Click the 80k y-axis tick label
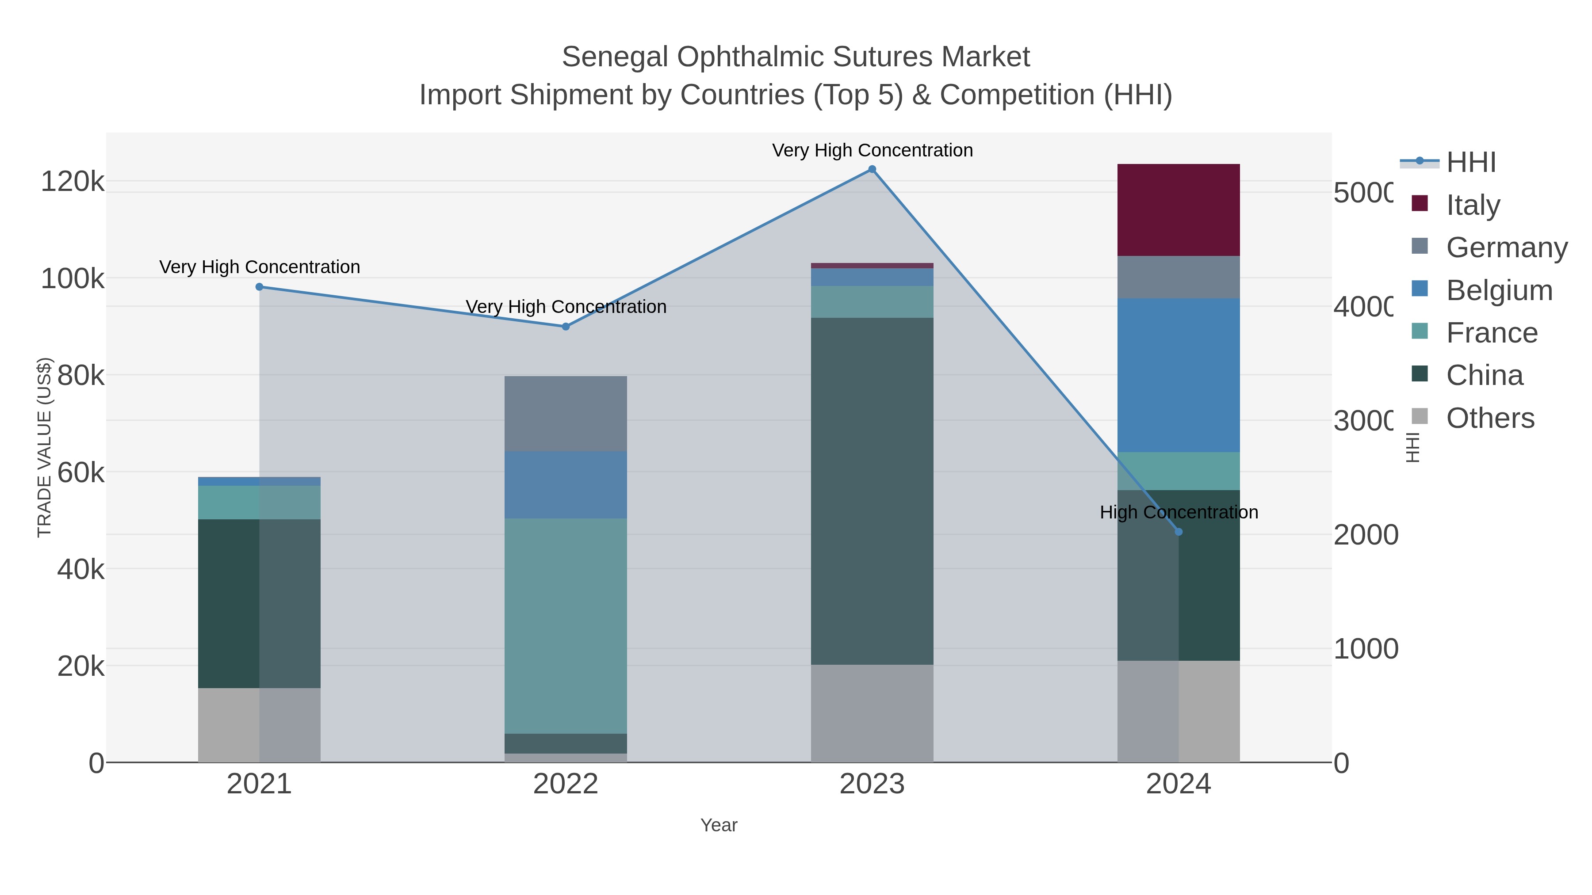This screenshot has height=895, width=1592. tap(81, 376)
